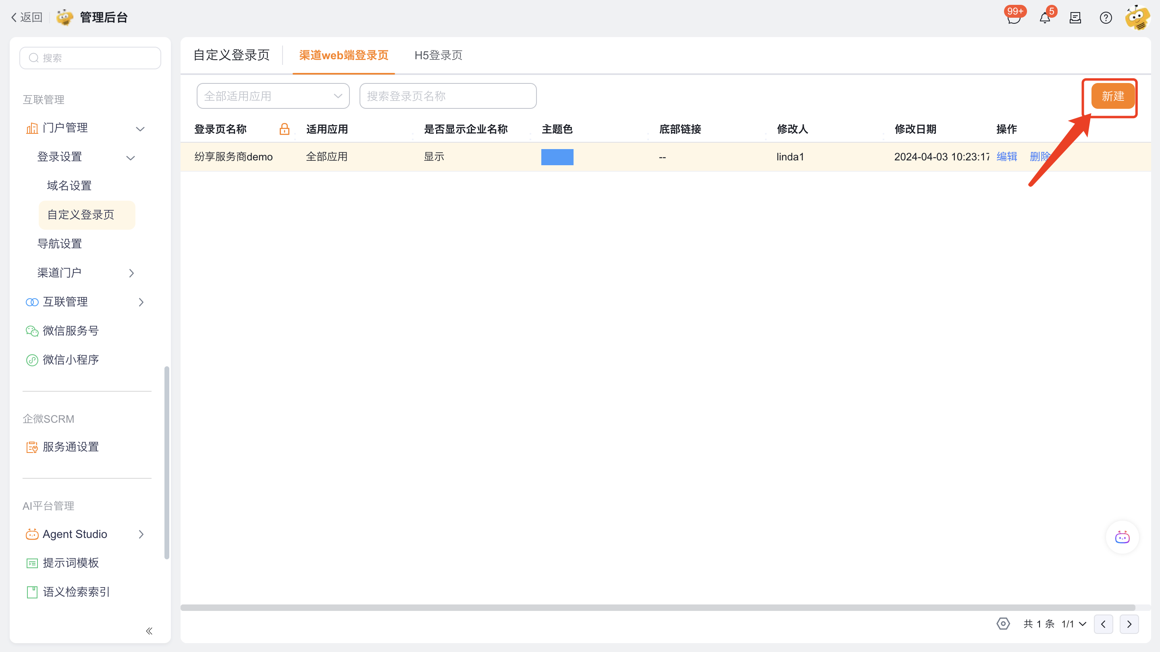Open the task list icon in header
This screenshot has width=1160, height=652.
pyautogui.click(x=1075, y=18)
